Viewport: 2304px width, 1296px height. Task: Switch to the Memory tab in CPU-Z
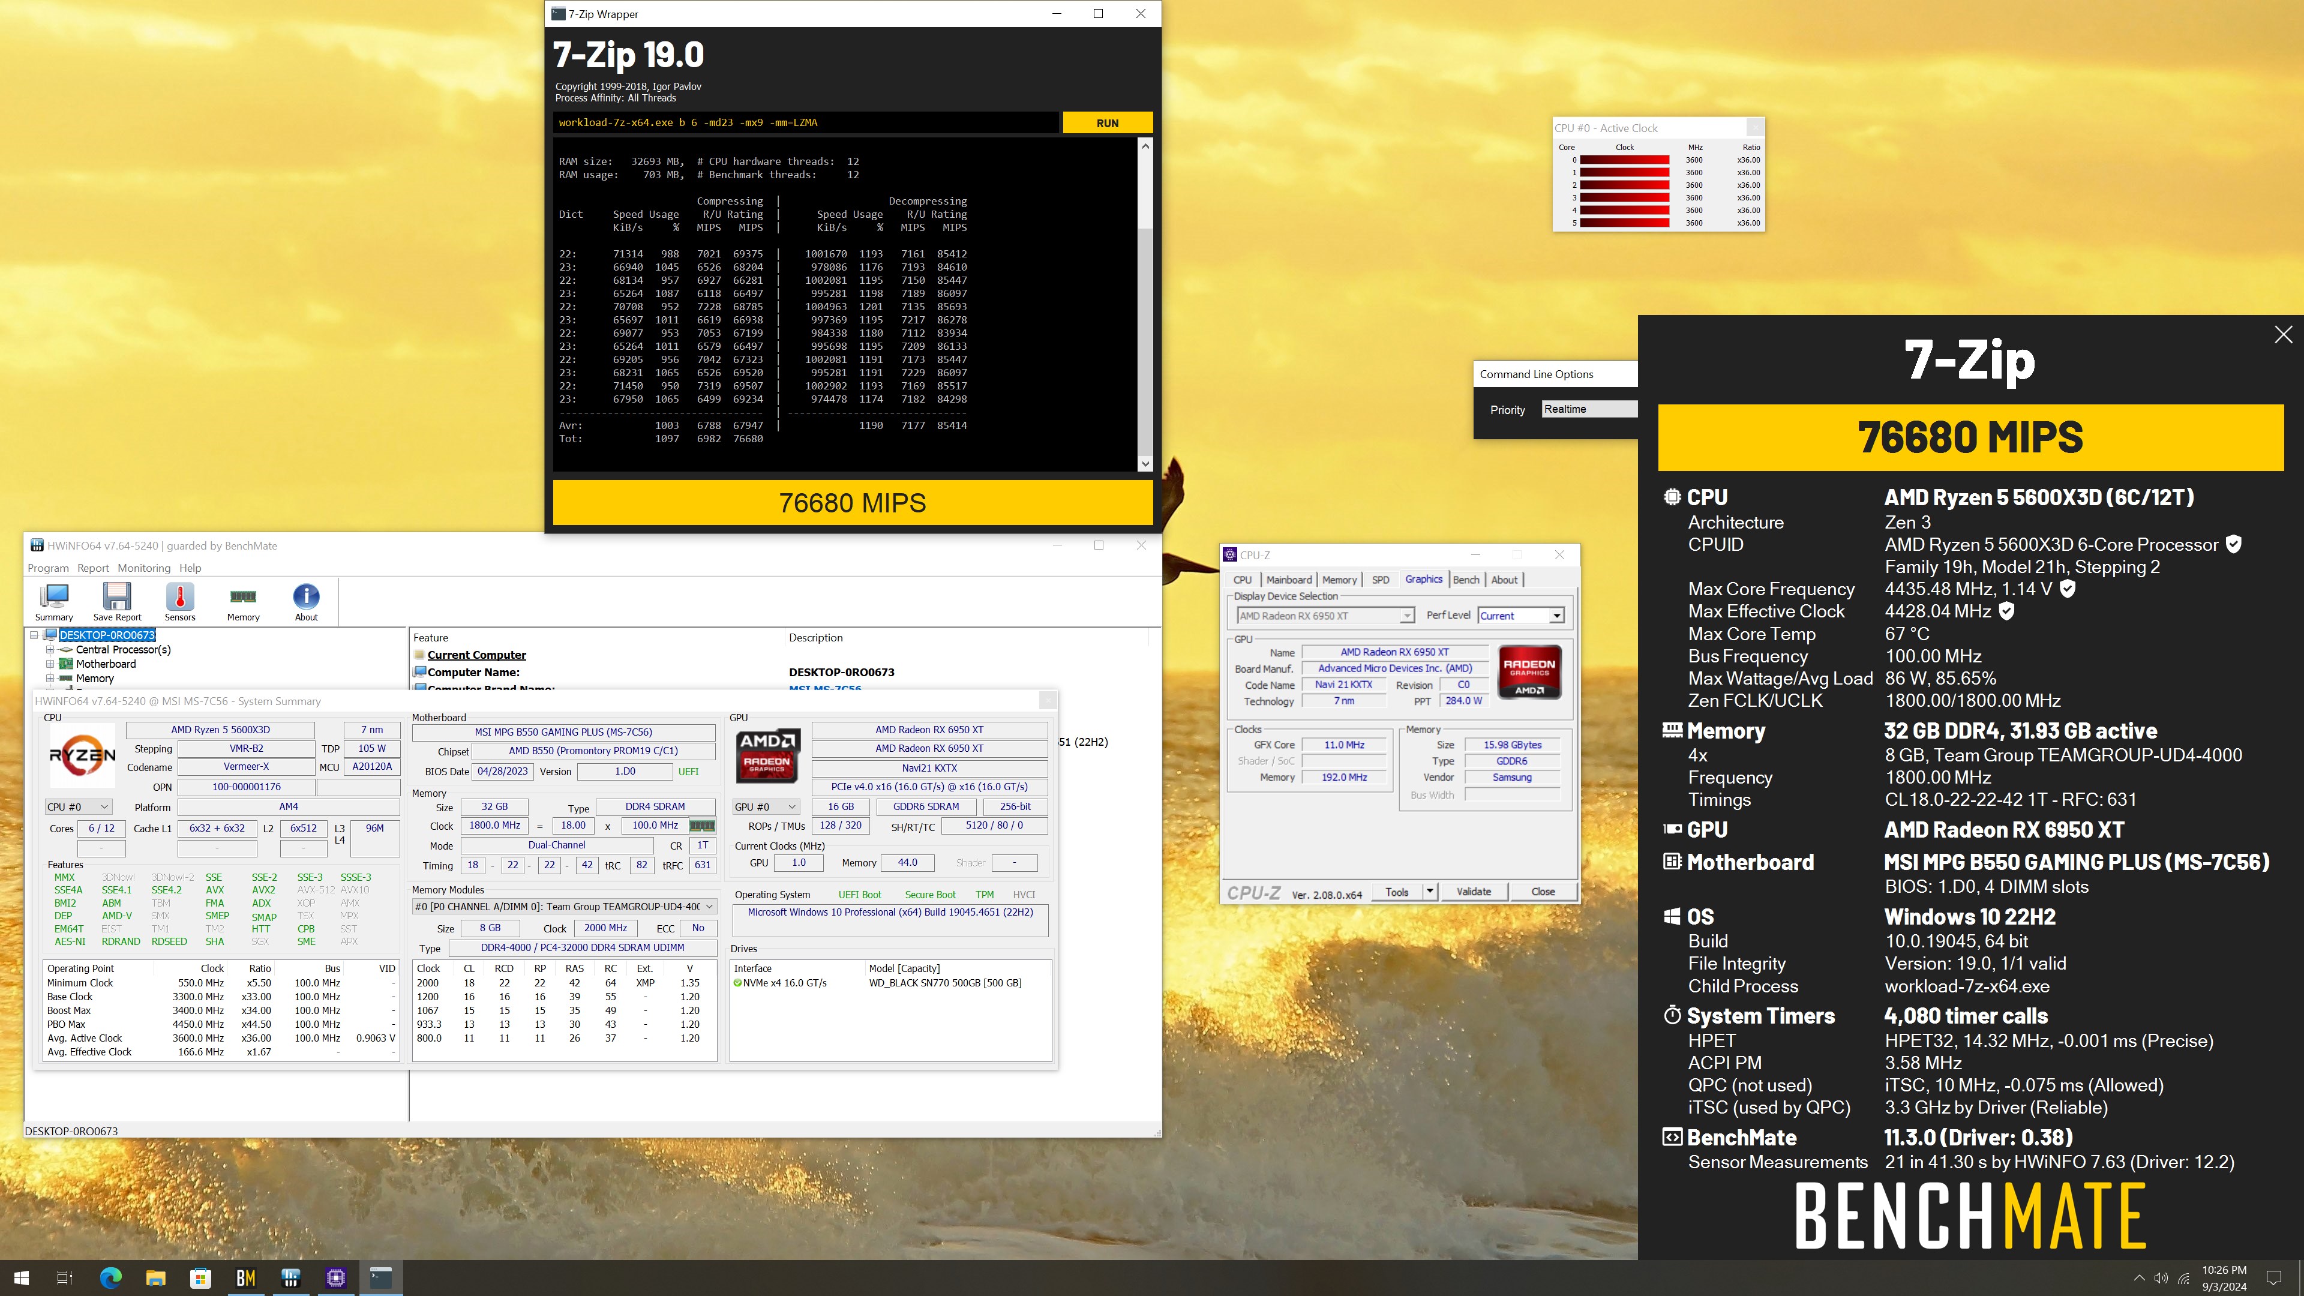1339,580
